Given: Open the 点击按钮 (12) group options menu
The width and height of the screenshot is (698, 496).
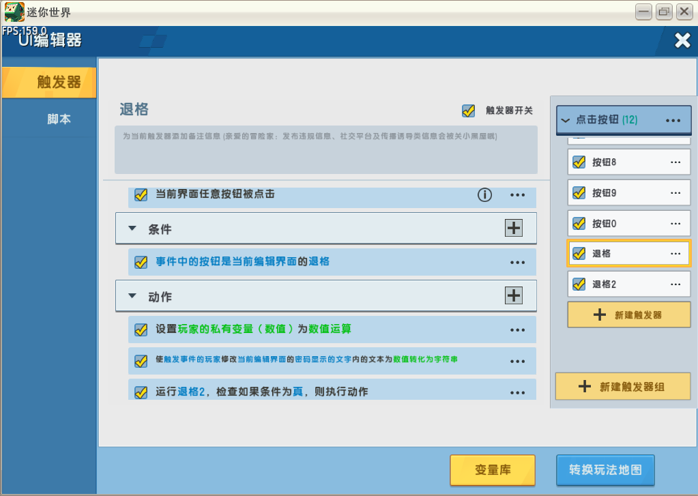Looking at the screenshot, I should (x=673, y=120).
